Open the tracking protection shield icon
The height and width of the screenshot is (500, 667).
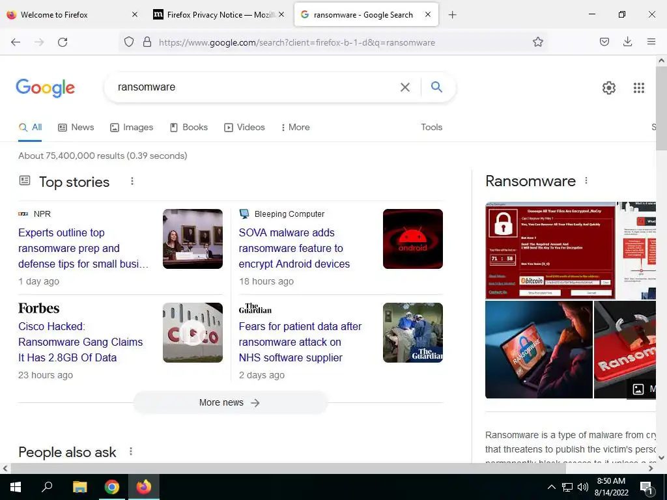tap(129, 42)
